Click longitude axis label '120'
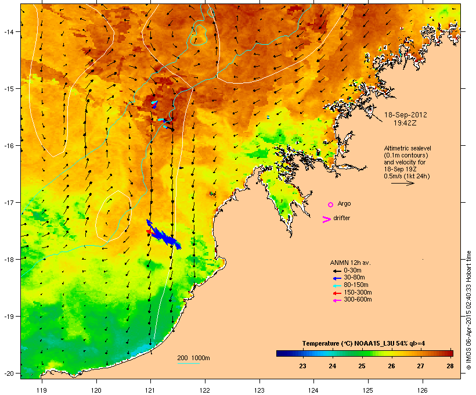The image size is (476, 395). pyautogui.click(x=96, y=390)
